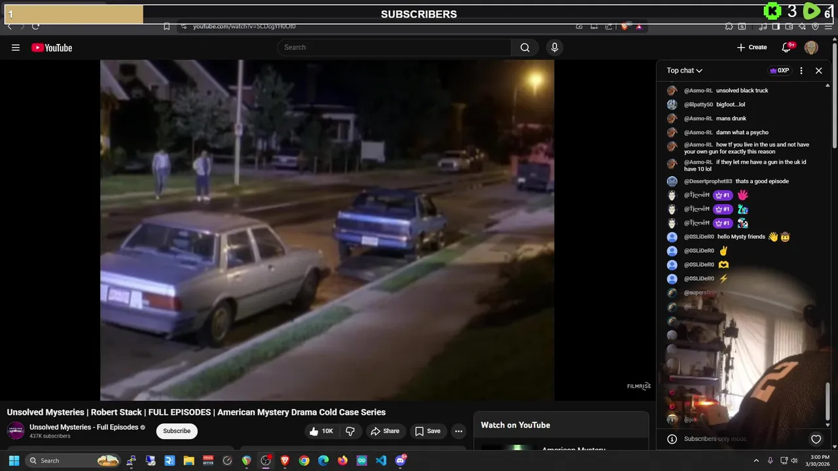838x471 pixels.
Task: Click the address bar share icon
Action: point(609,26)
